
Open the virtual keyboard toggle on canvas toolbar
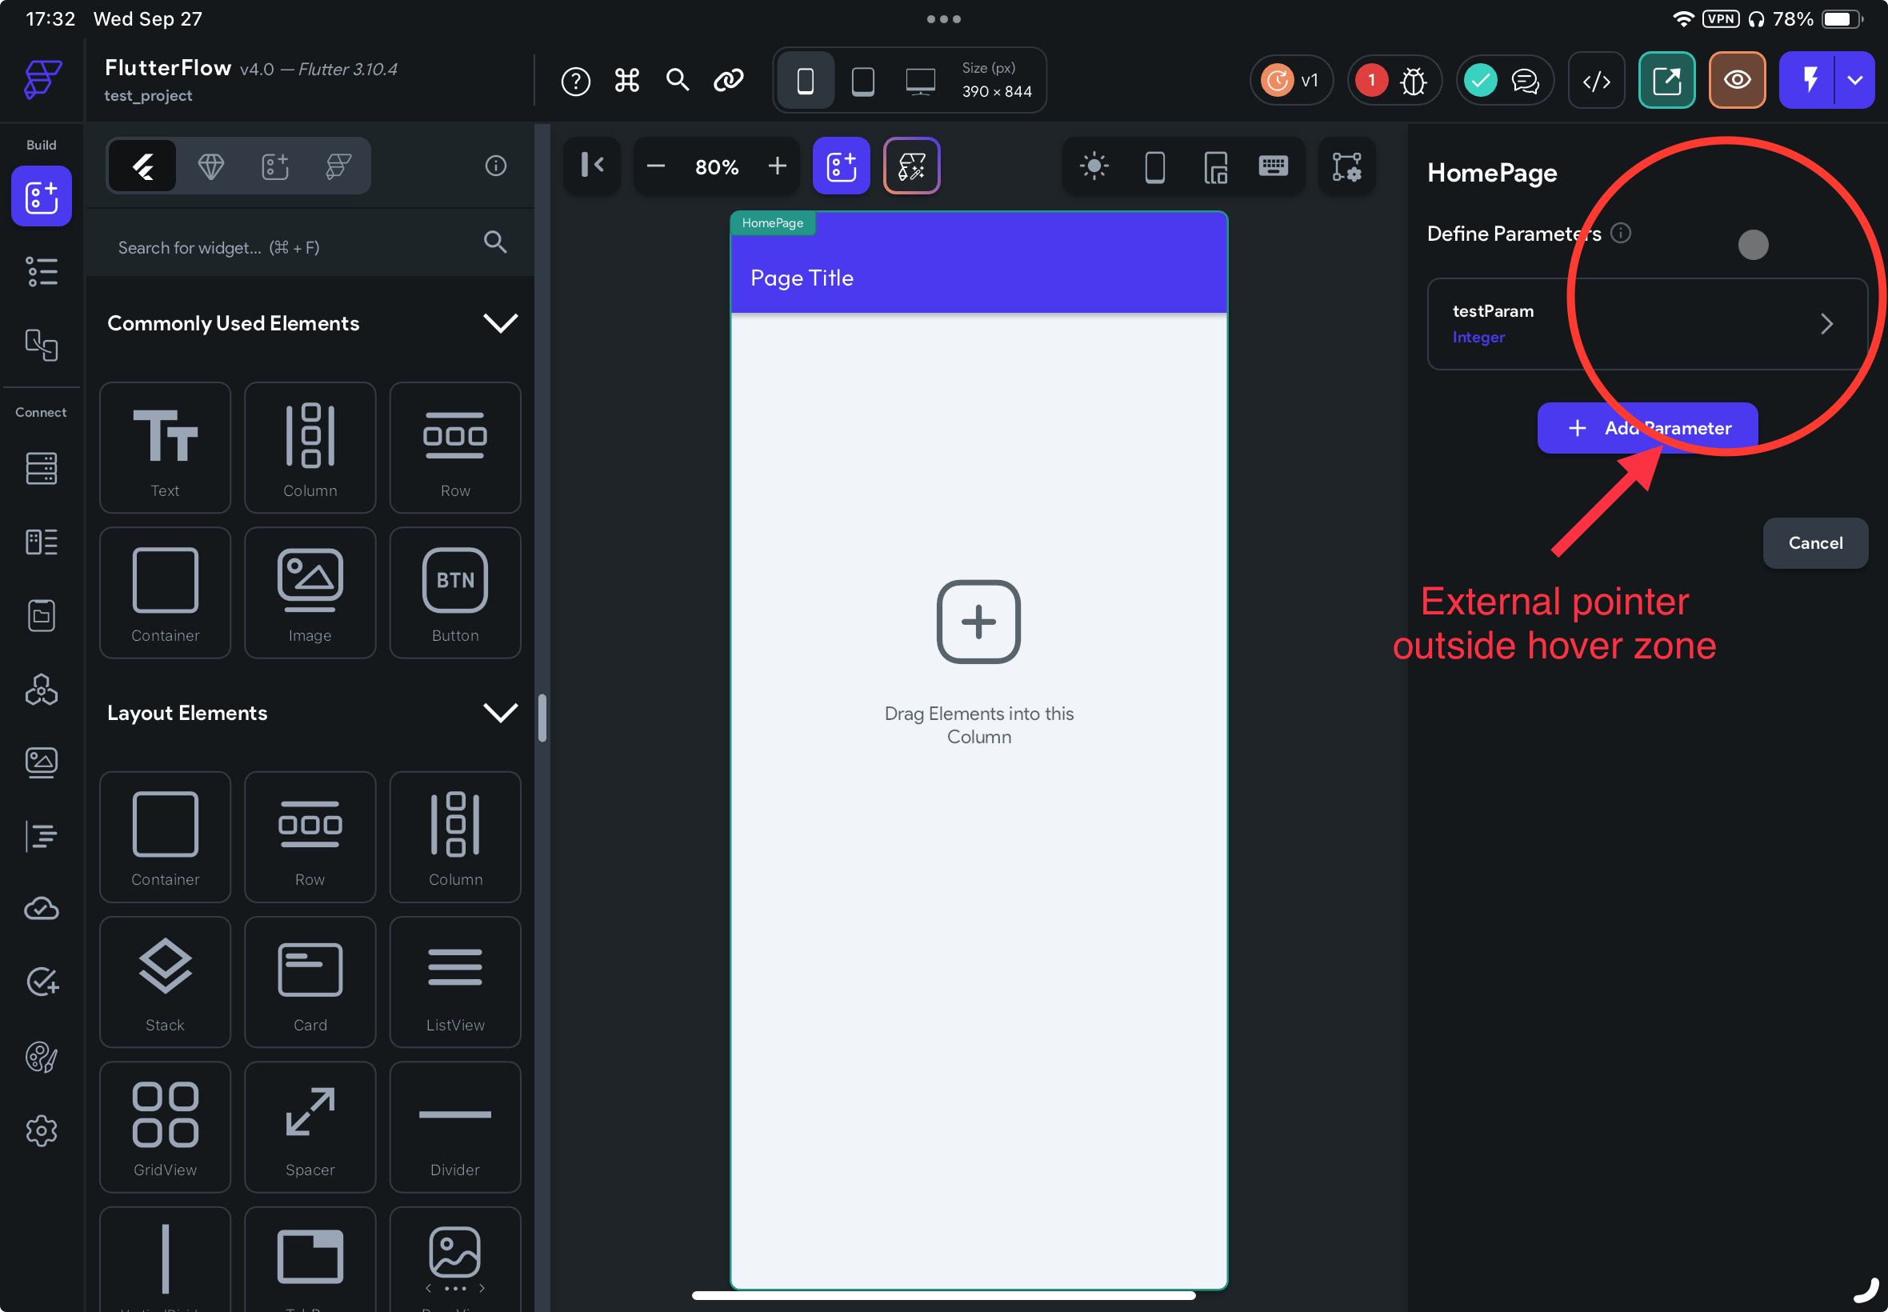pos(1273,166)
